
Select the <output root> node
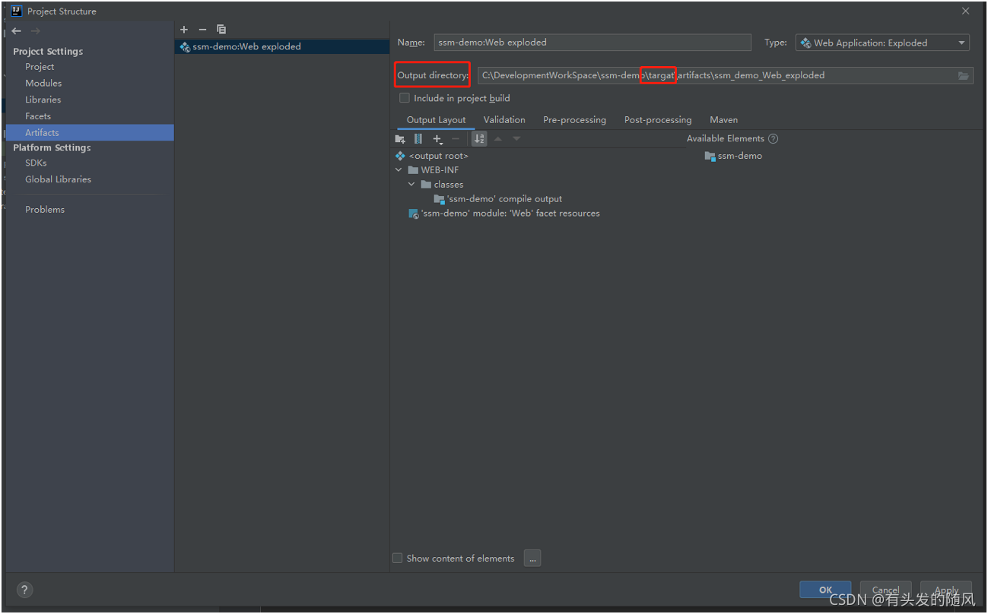(x=432, y=156)
